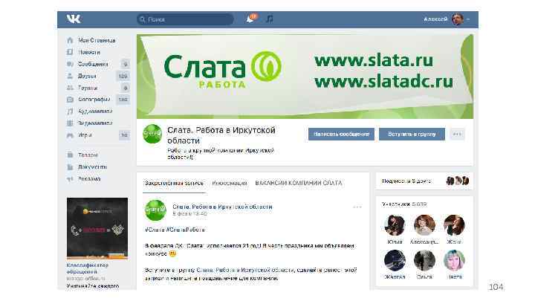Click the round Слата group avatar
The width and height of the screenshot is (535, 301).
click(x=152, y=134)
